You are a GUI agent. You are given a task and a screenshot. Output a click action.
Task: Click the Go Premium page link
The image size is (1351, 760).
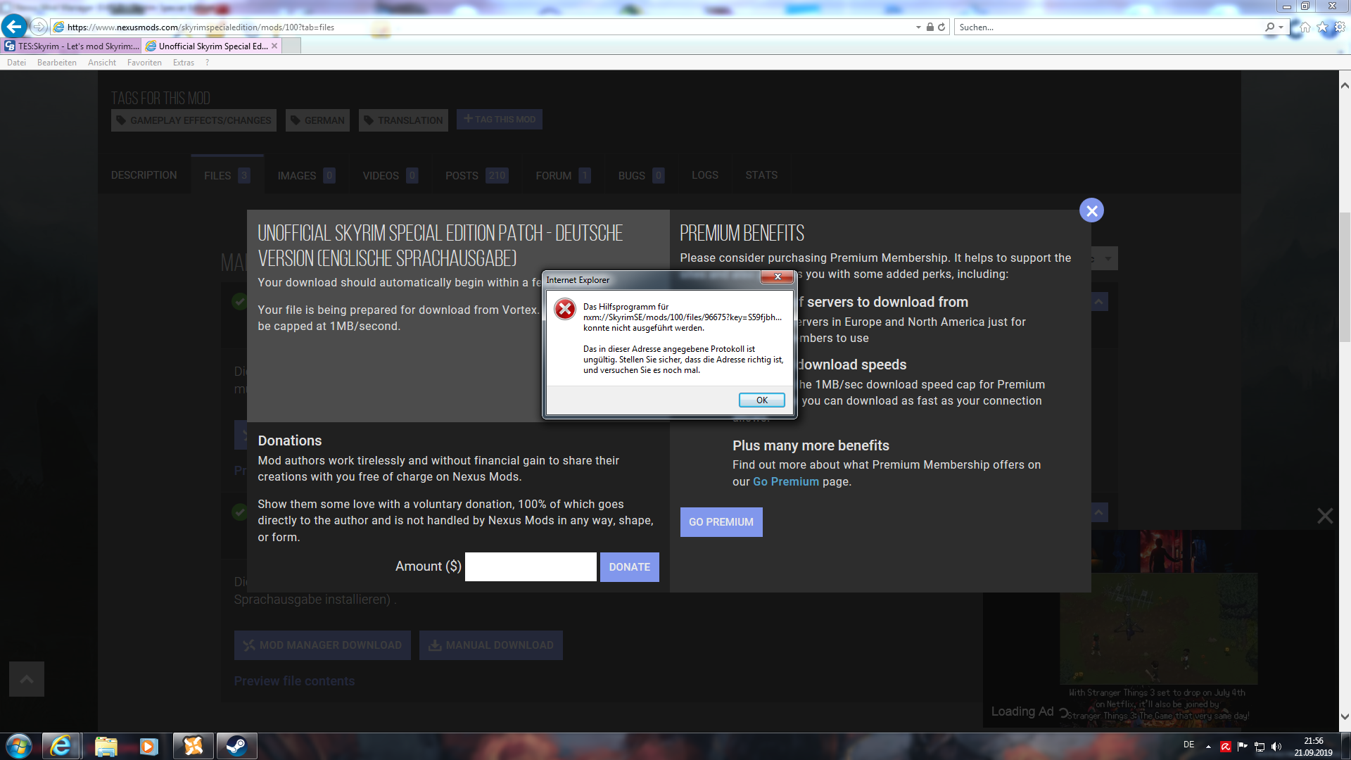[786, 482]
